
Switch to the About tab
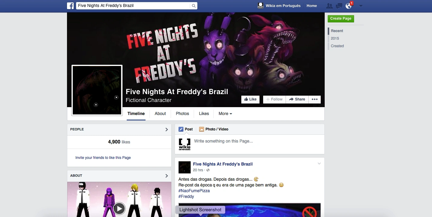(160, 113)
